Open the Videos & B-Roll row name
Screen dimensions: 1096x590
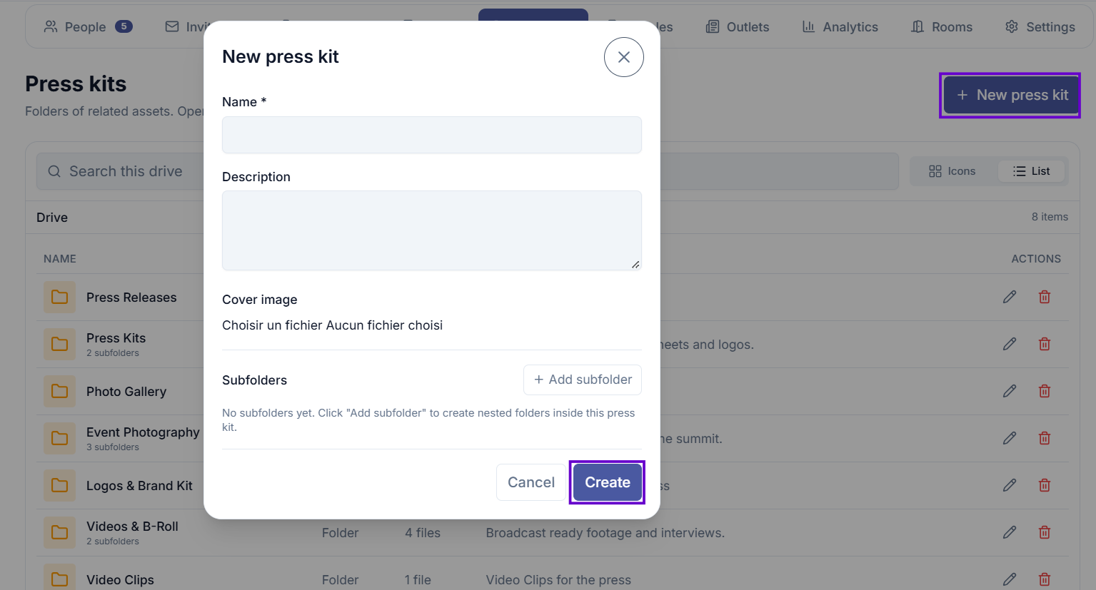(x=132, y=527)
